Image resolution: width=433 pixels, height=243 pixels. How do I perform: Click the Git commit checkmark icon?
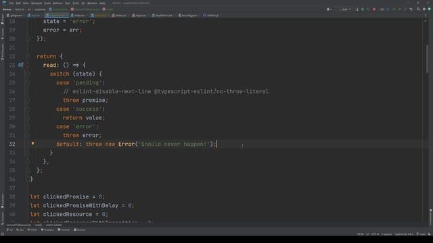click(394, 9)
